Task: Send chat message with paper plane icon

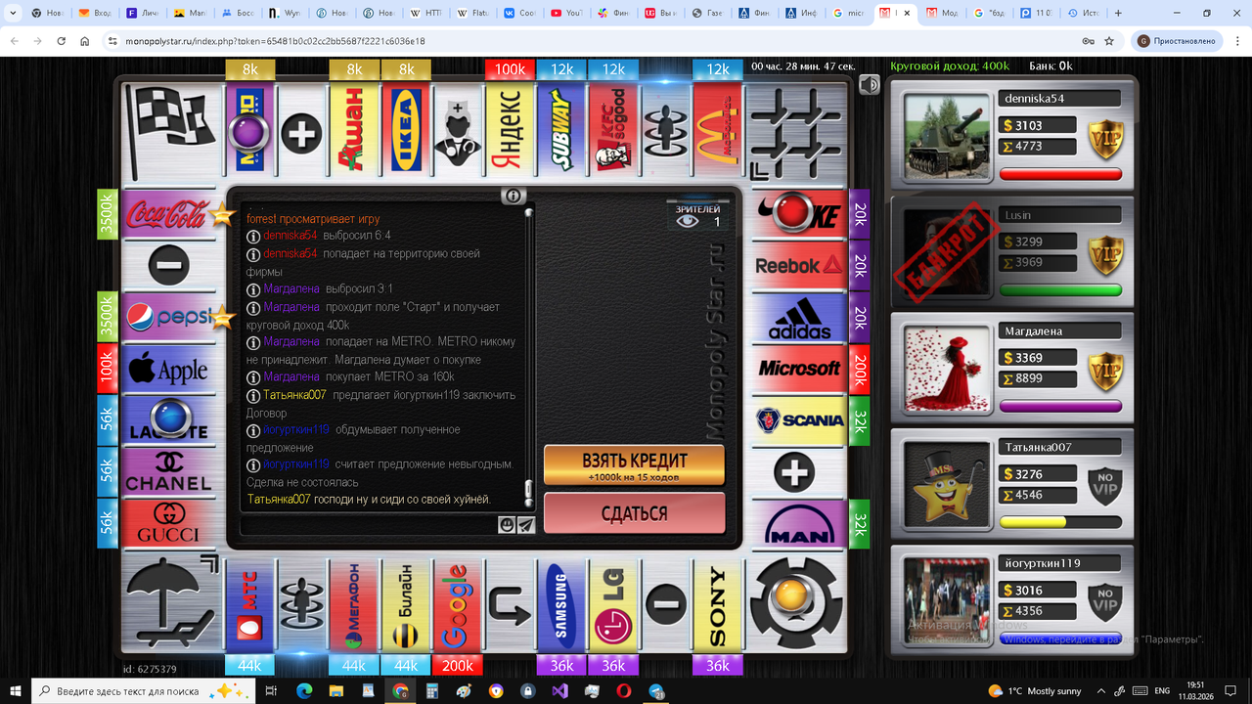Action: pos(526,525)
